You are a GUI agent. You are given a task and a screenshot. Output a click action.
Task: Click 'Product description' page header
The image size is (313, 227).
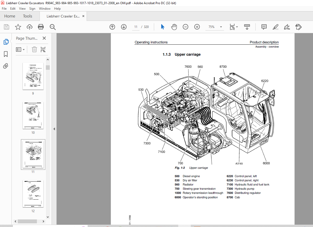click(264, 42)
